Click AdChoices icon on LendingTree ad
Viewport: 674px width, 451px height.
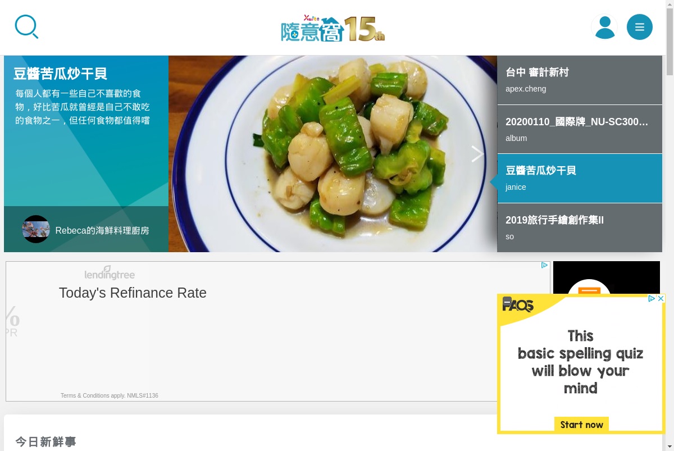pos(544,265)
